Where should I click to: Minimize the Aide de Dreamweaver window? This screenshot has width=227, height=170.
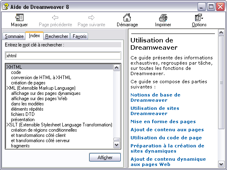pyautogui.click(x=202, y=6)
